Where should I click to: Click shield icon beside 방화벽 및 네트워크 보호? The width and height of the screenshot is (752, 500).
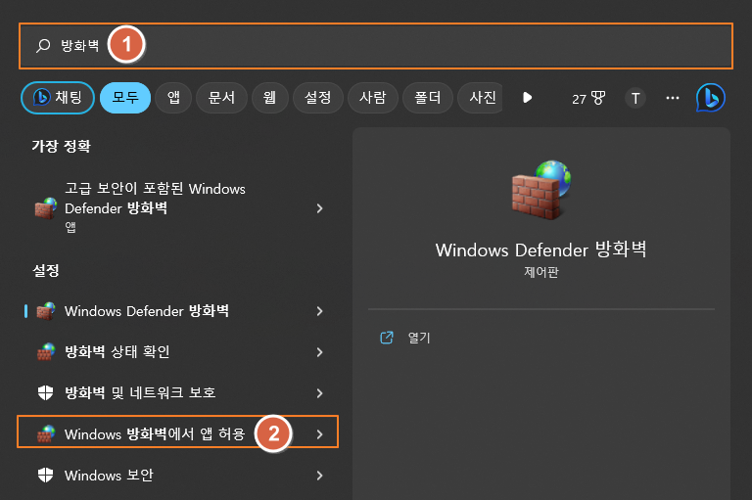click(x=46, y=392)
